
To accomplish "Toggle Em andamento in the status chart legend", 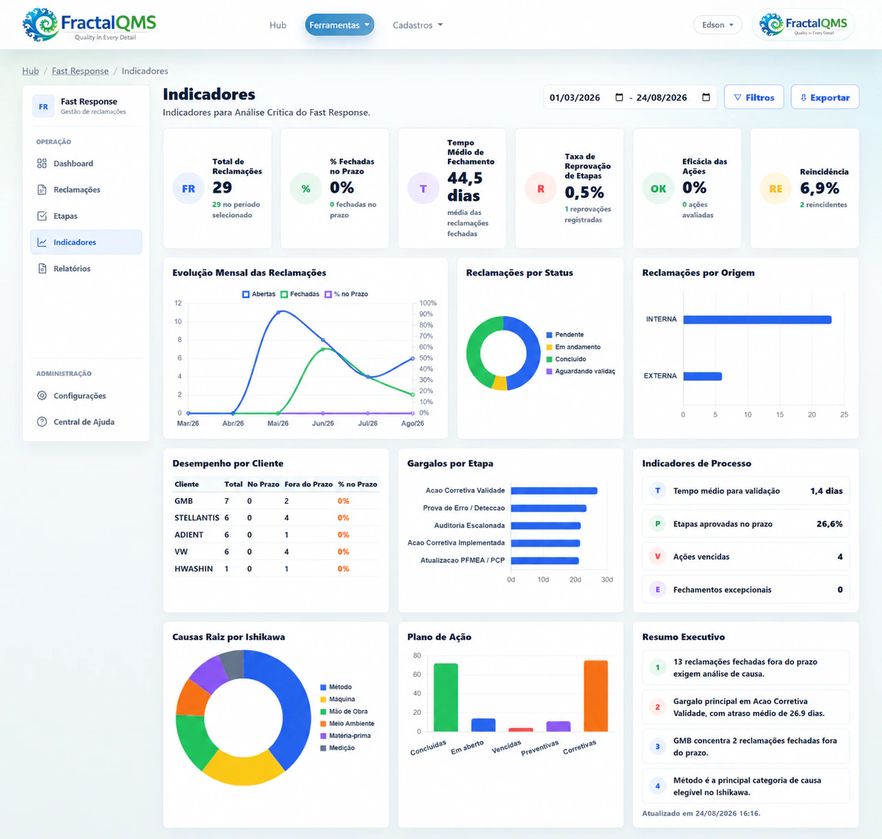I will 573,347.
